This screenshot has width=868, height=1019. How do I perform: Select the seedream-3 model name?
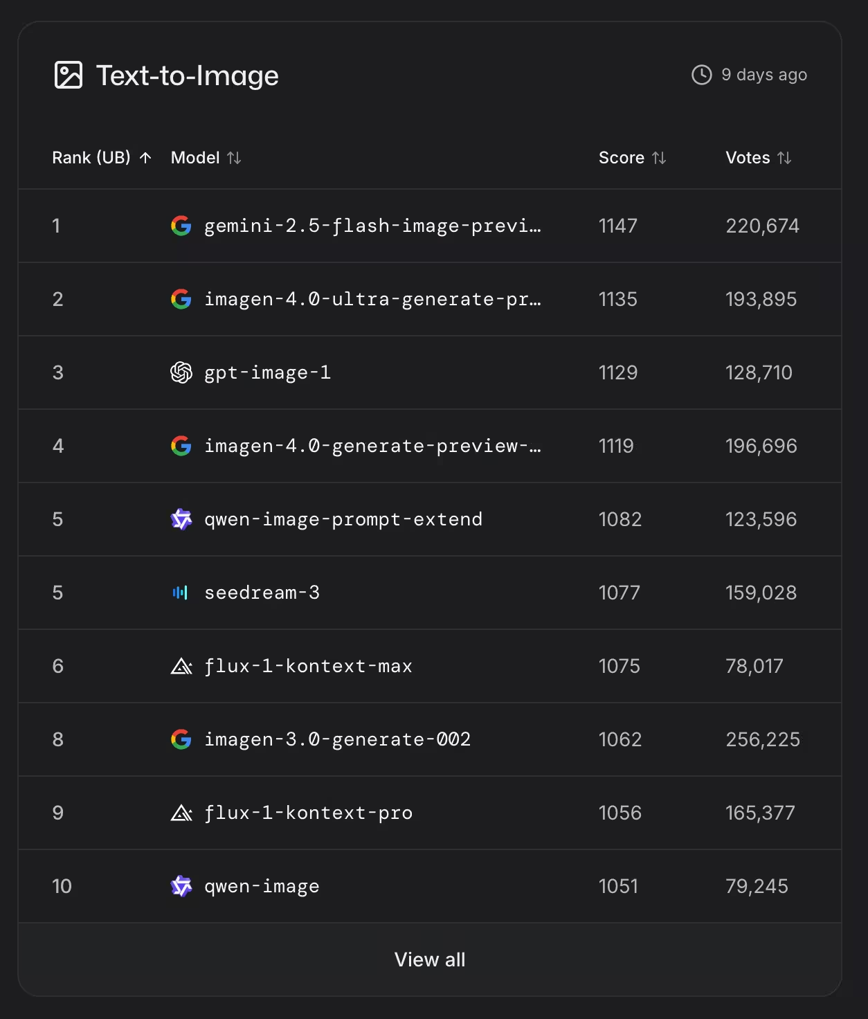[x=262, y=593]
